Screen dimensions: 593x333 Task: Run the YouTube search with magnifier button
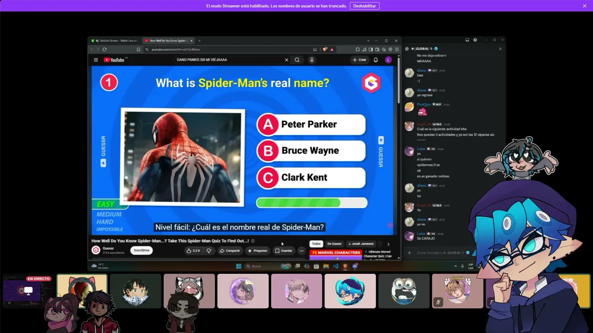point(297,60)
